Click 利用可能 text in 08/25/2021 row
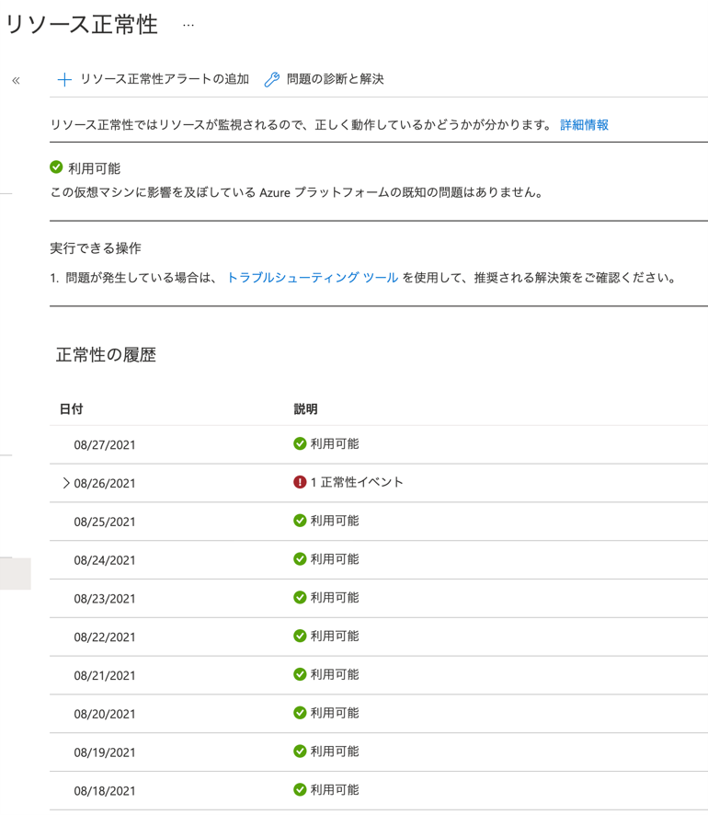The height and width of the screenshot is (815, 708). coord(335,521)
